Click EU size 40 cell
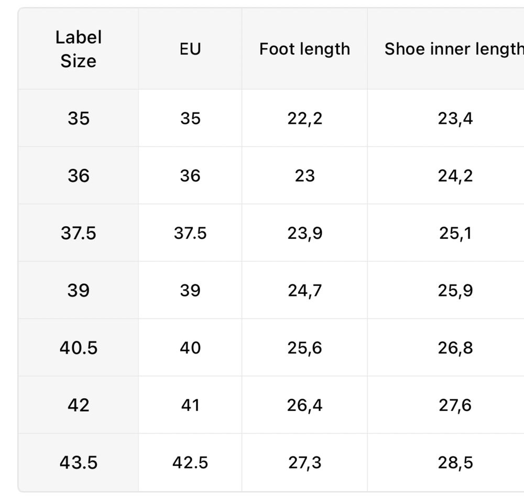524x500 pixels. click(190, 347)
